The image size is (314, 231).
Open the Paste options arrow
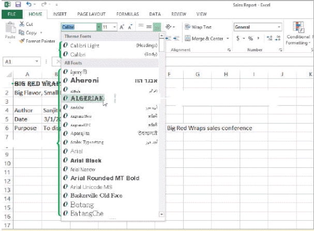pos(10,42)
